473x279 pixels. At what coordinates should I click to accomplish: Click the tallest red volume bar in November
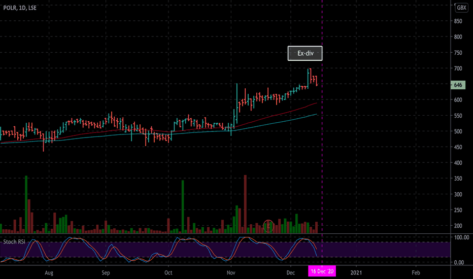point(245,204)
